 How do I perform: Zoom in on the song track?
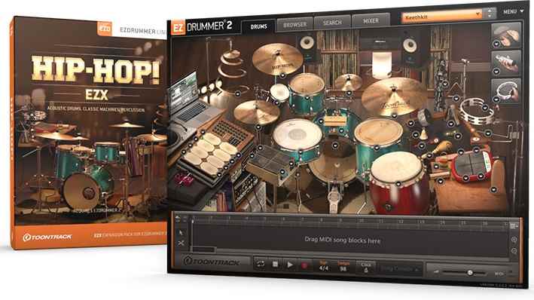coord(514,240)
